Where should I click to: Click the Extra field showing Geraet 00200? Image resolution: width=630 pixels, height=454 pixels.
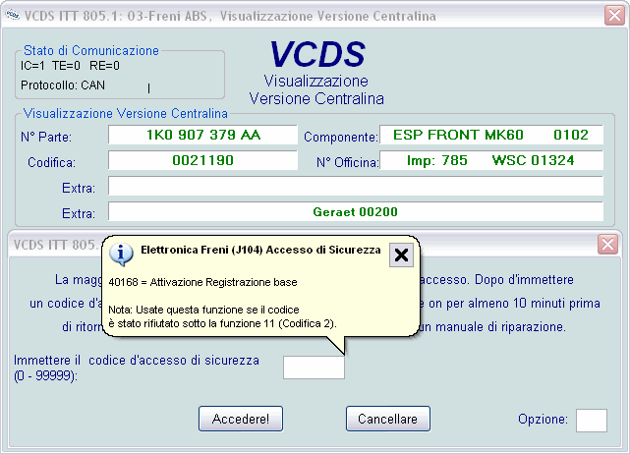click(356, 211)
